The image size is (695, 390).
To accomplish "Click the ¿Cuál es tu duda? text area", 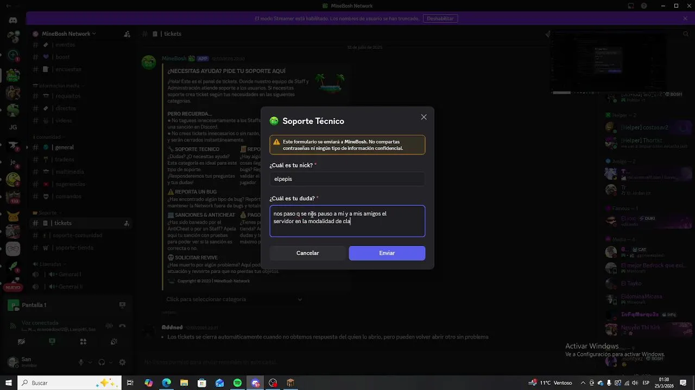I will [347, 221].
